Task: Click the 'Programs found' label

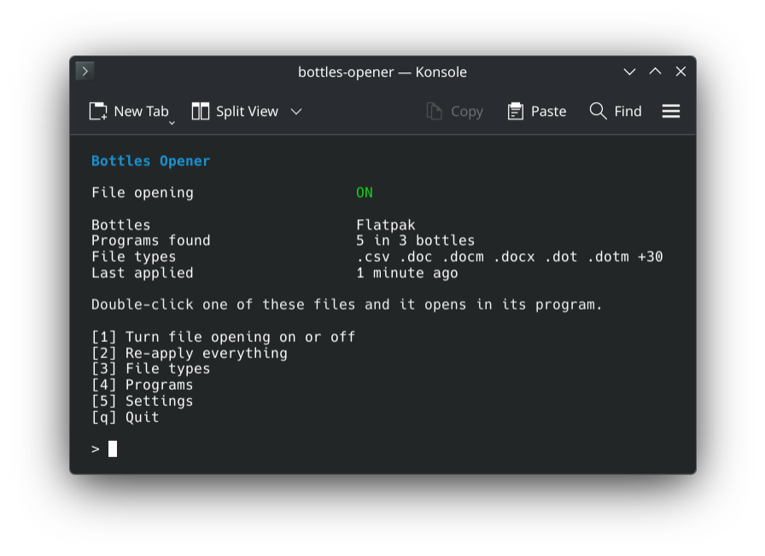Action: click(151, 240)
